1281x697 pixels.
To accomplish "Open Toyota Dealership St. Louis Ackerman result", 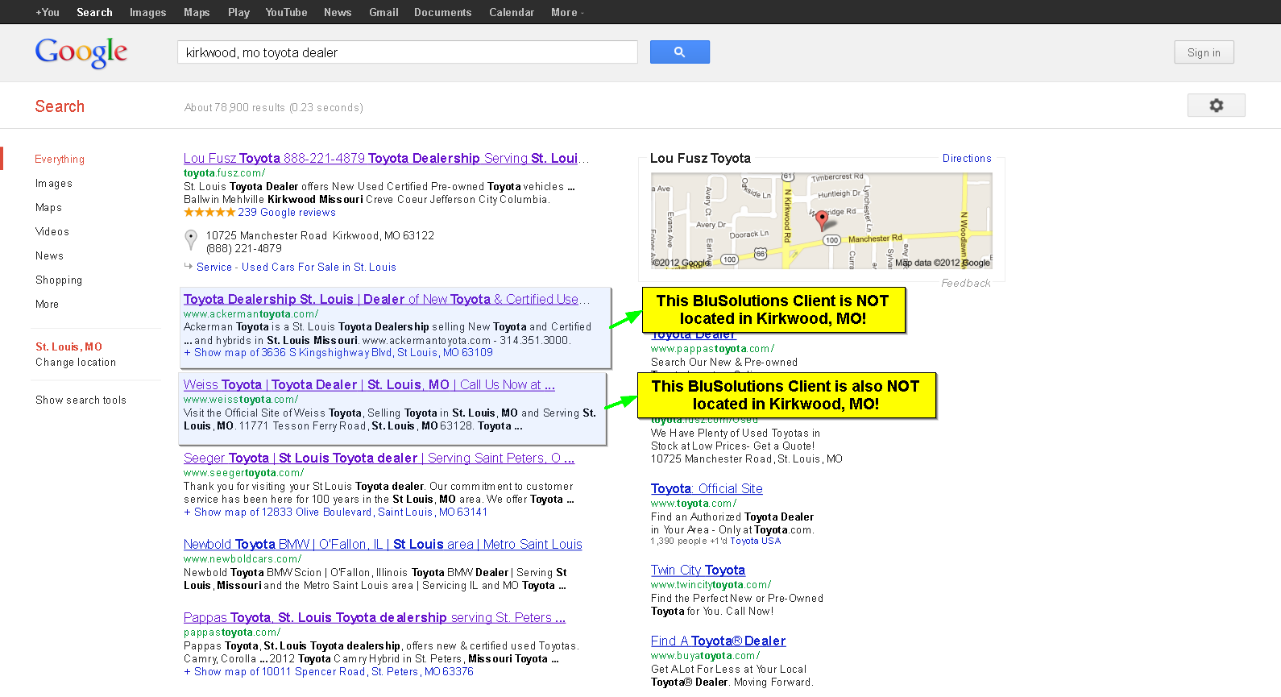I will 386,300.
